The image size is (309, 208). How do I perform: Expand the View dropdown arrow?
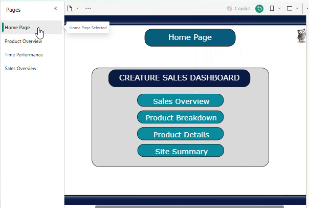coord(297,8)
